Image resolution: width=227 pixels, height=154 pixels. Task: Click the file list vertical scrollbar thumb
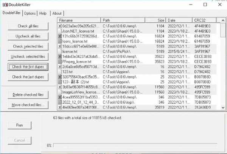(223, 30)
